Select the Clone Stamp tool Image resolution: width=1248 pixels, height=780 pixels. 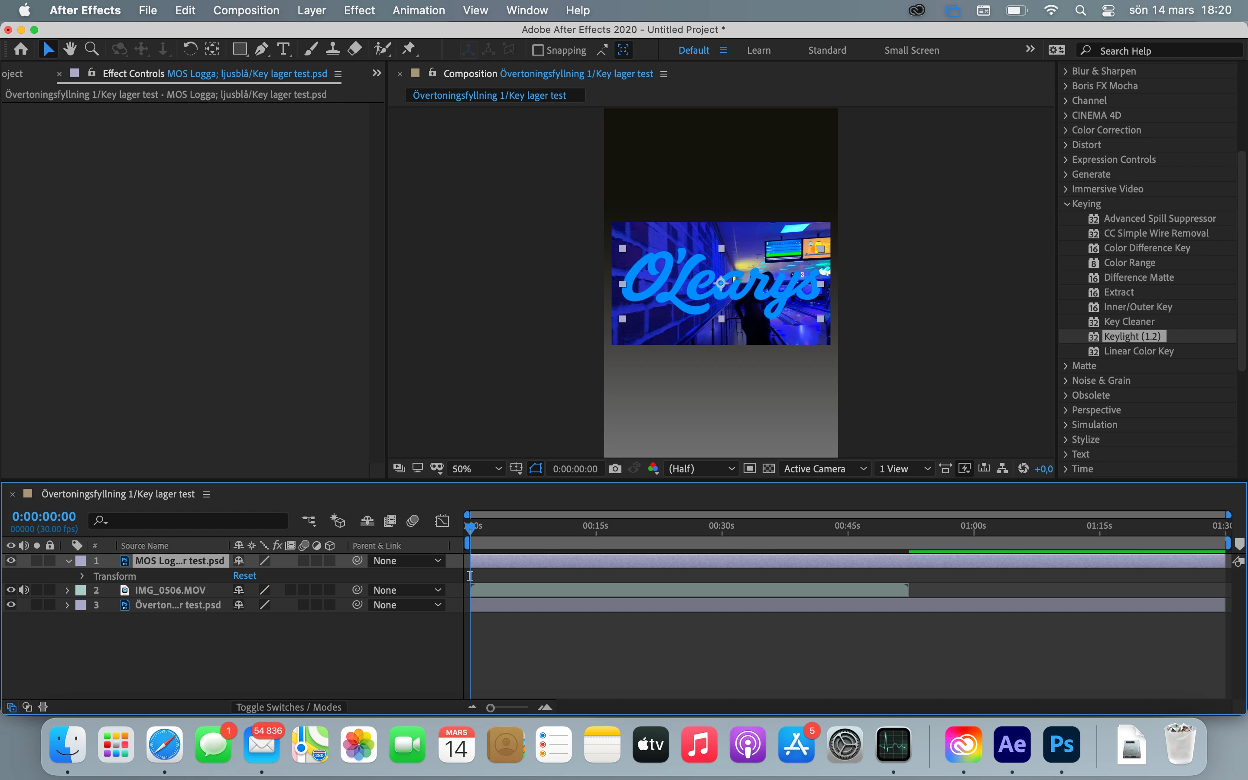(x=333, y=49)
